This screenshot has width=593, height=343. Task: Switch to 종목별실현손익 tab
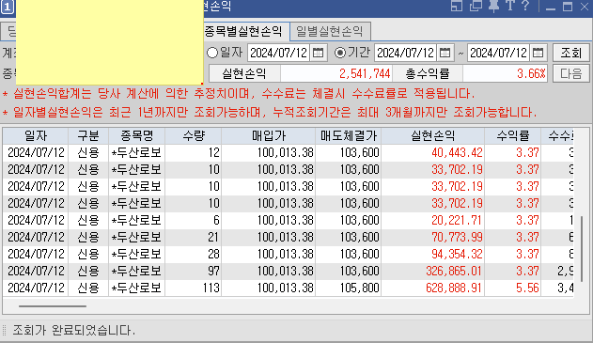click(x=243, y=31)
